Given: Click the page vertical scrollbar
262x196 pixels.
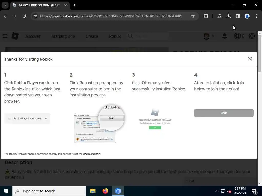Looking at the screenshot, I should point(260,54).
